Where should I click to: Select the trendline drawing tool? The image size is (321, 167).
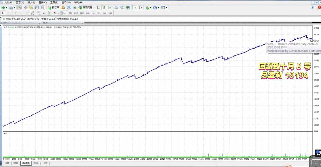tap(27, 13)
